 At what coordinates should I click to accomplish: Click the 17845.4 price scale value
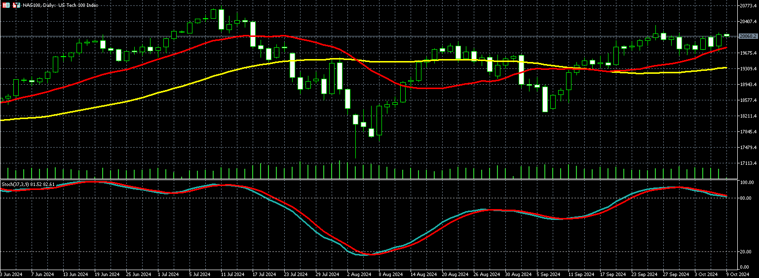(748, 132)
